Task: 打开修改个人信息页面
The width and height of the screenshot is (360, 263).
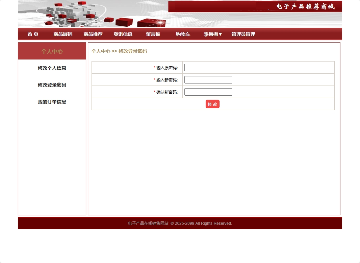Action: tap(52, 68)
